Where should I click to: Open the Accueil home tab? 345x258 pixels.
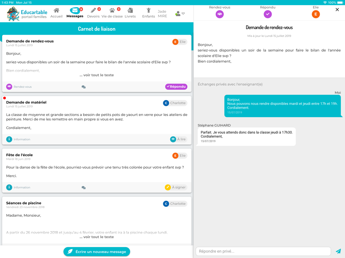point(56,13)
